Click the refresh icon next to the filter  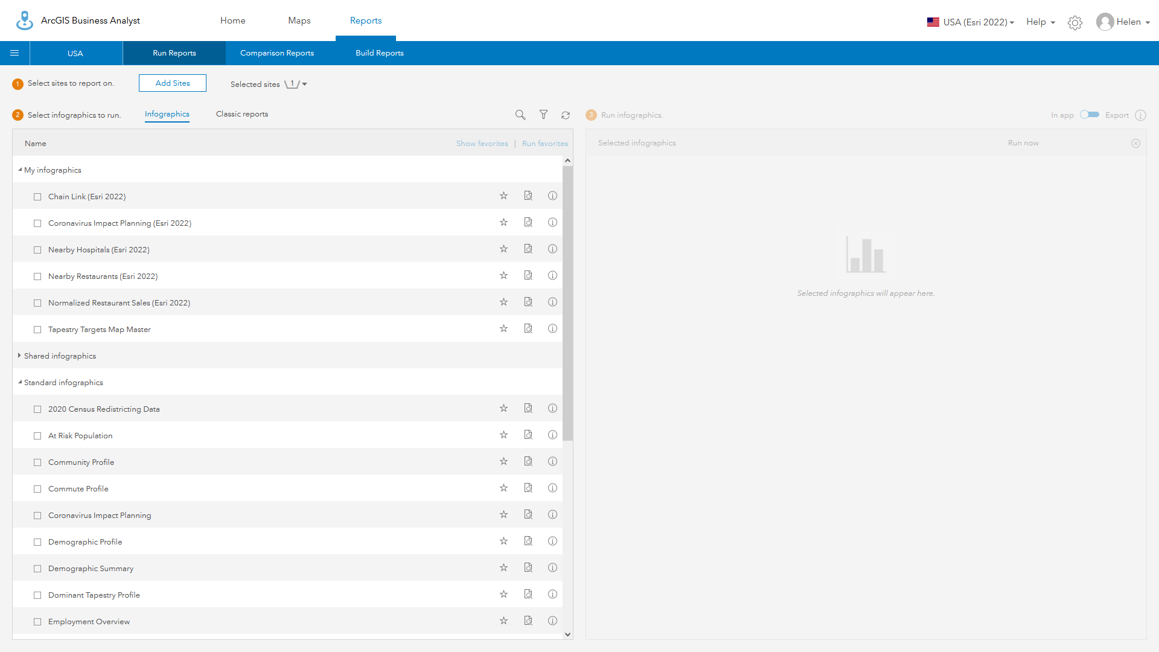click(x=566, y=115)
